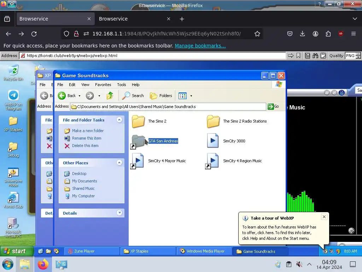362x272 pixels.
Task: Bookmark this page with the star icon
Action: (257, 34)
